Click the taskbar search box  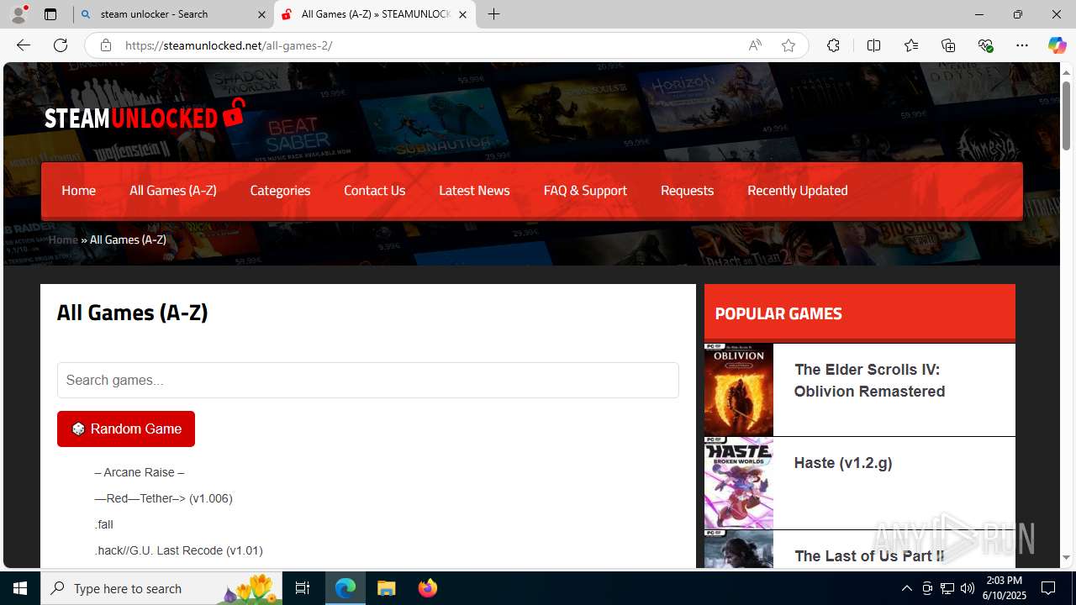click(x=162, y=588)
